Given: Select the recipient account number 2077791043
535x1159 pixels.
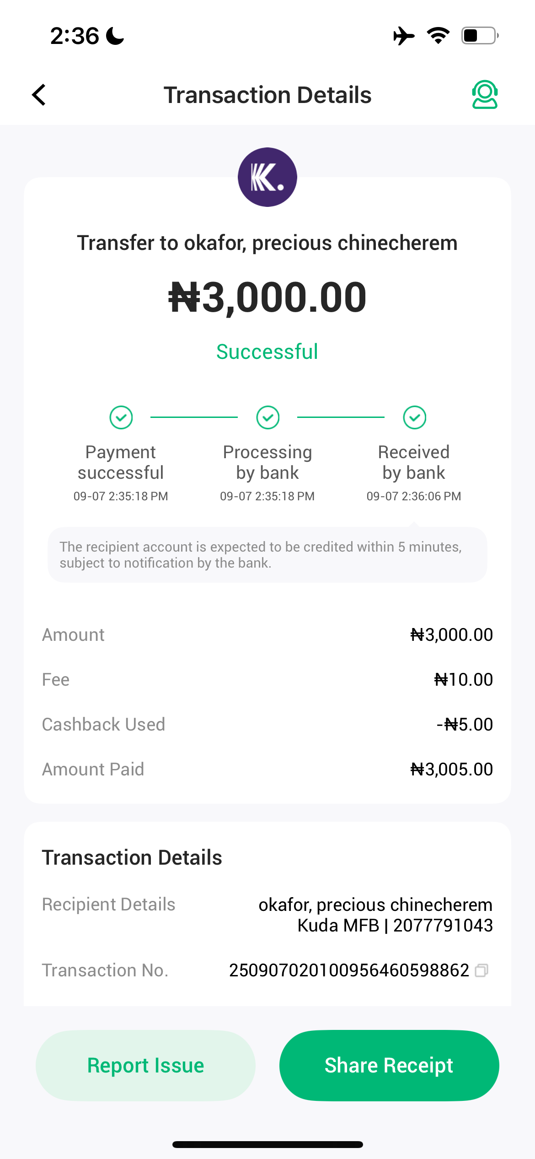Looking at the screenshot, I should [x=443, y=926].
